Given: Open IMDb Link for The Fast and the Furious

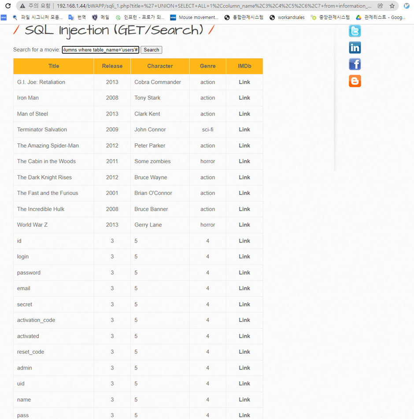Looking at the screenshot, I should coord(244,193).
